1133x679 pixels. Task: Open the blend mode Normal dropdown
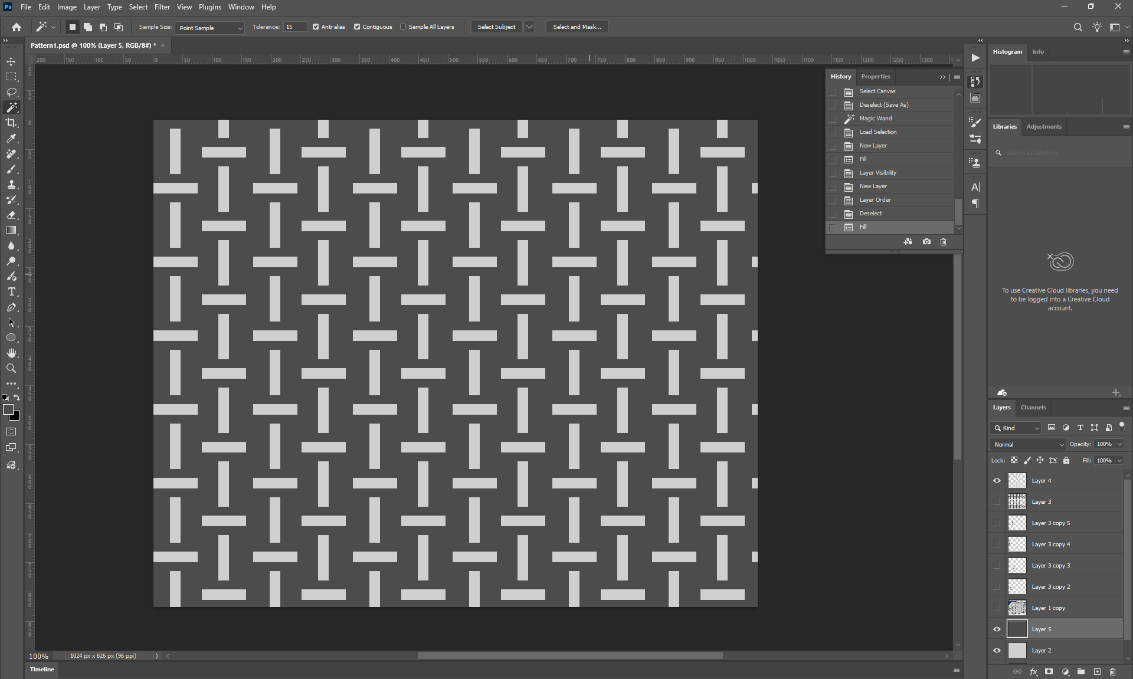(x=1028, y=444)
